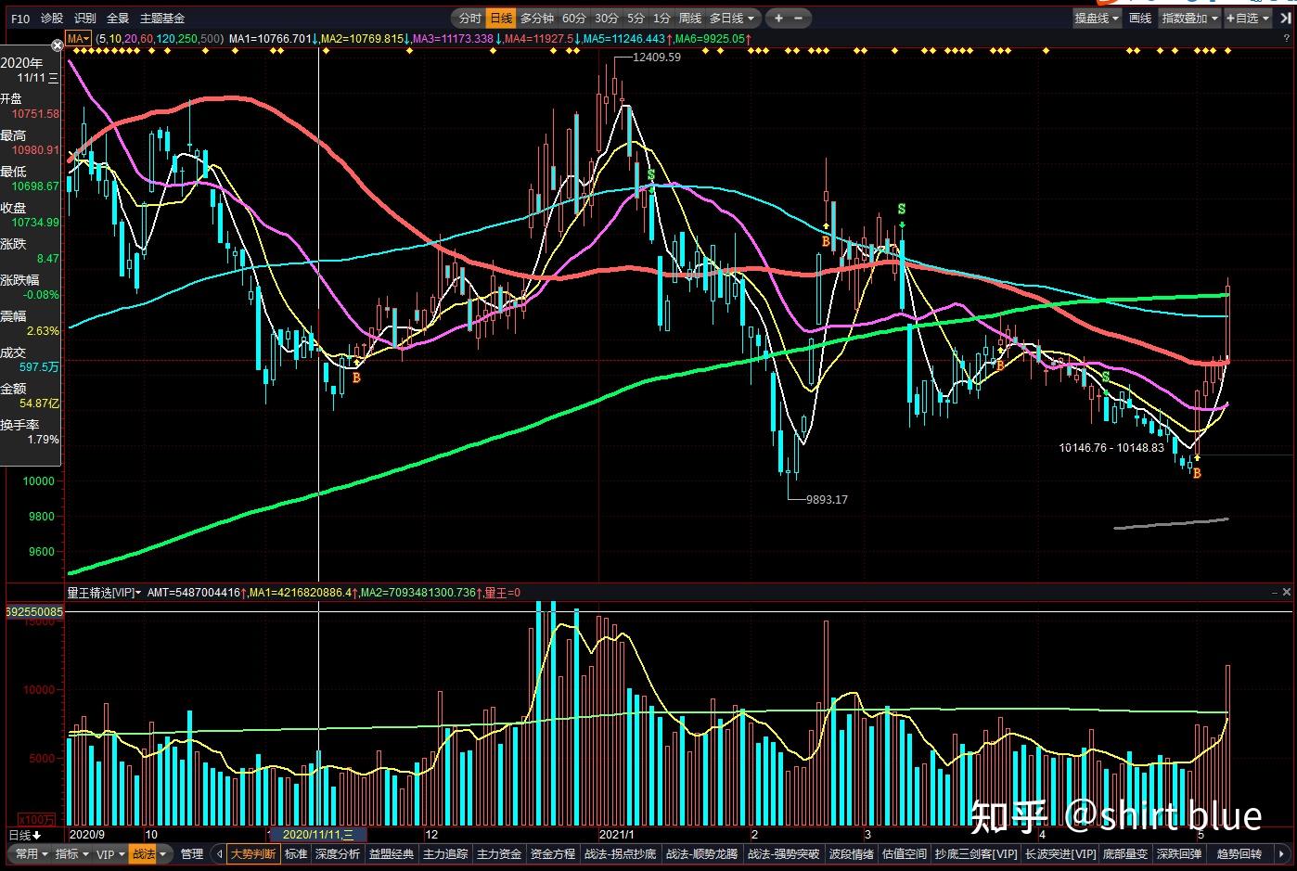Switch to the 分时 intraday chart
The width and height of the screenshot is (1297, 871).
470,18
